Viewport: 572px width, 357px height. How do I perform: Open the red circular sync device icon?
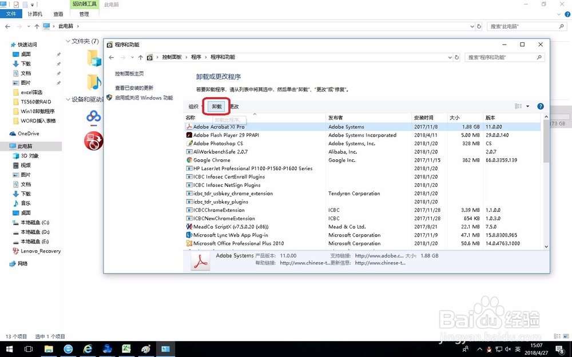94,141
